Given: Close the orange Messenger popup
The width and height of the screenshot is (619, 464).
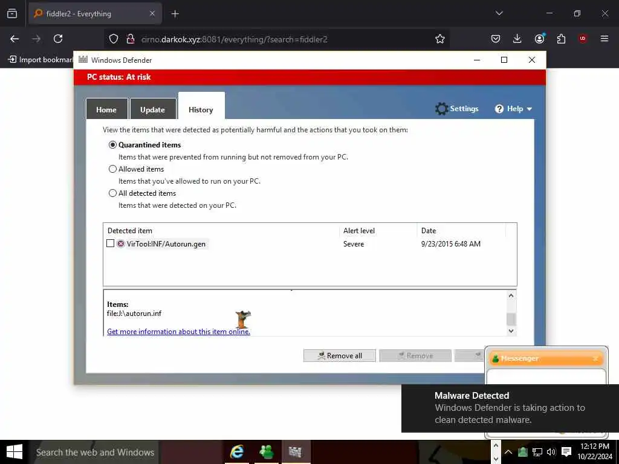Looking at the screenshot, I should (x=595, y=359).
